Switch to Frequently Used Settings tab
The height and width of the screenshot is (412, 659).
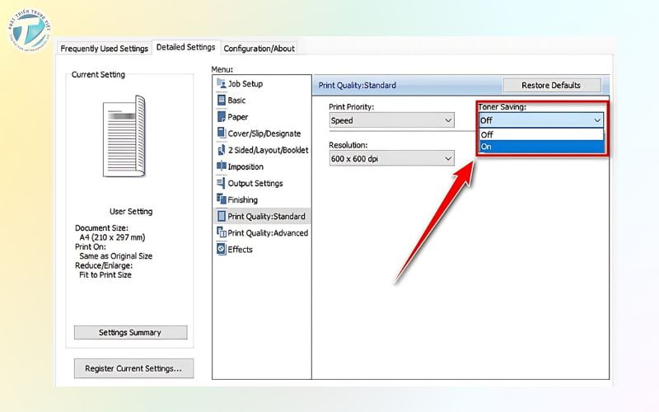[x=105, y=49]
